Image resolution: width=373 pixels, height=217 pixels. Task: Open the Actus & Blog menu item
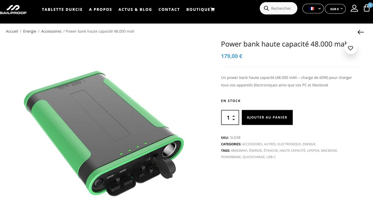135,9
